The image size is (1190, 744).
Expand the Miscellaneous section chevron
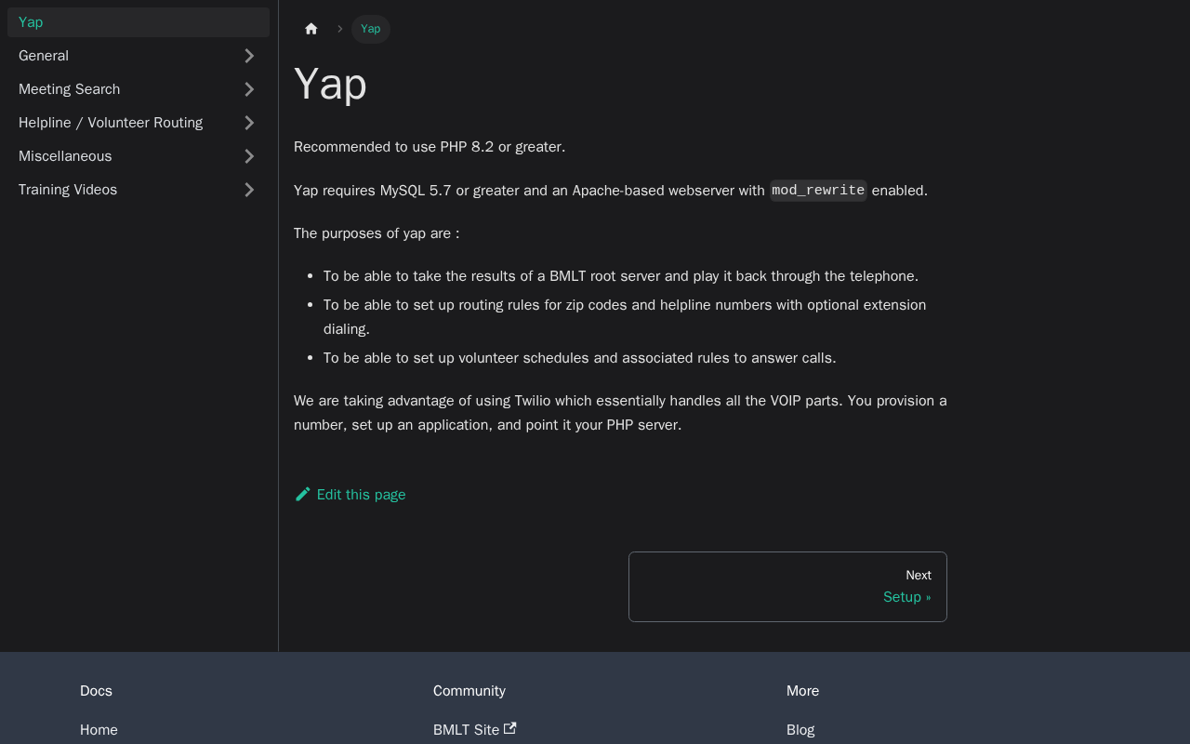(249, 156)
